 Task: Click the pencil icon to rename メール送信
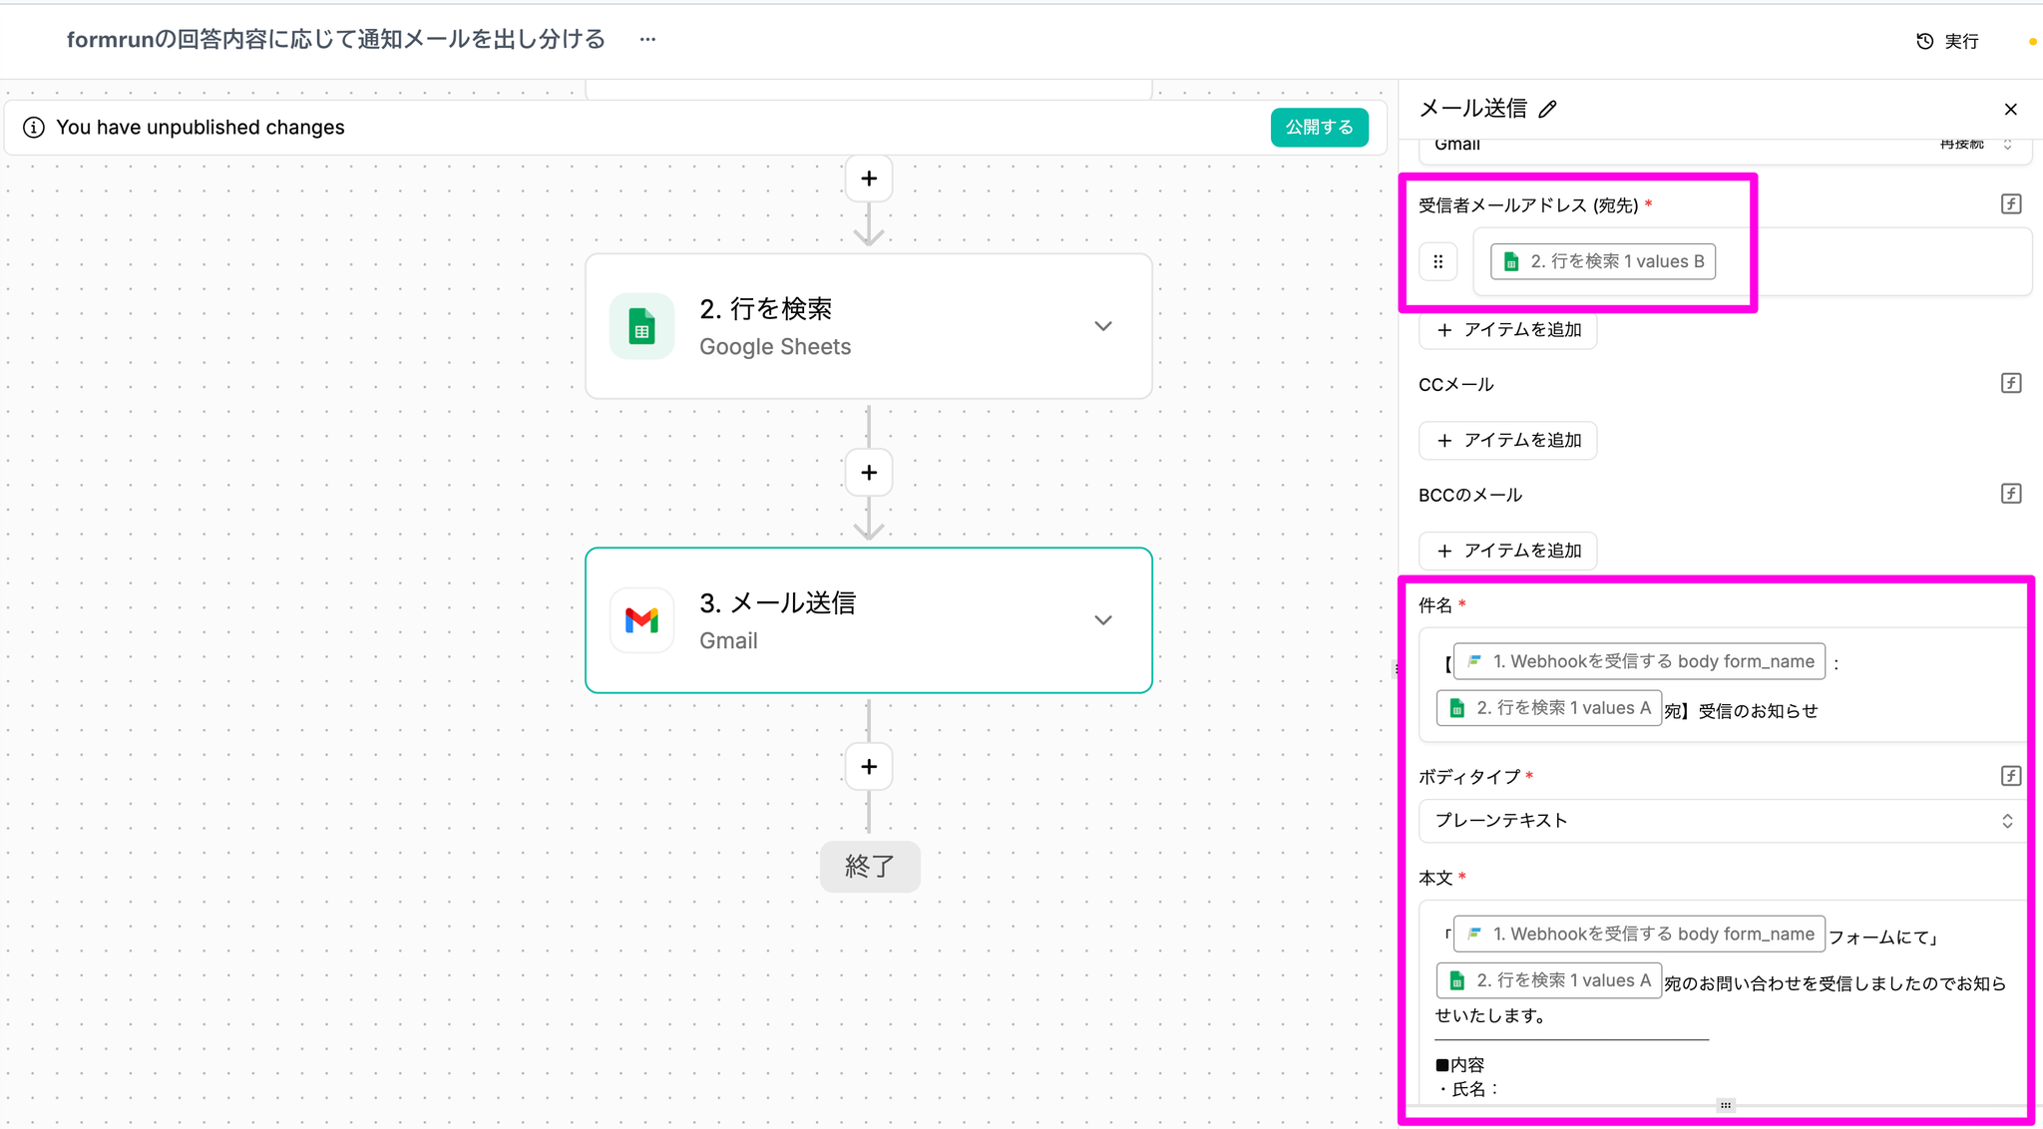pyautogui.click(x=1547, y=109)
